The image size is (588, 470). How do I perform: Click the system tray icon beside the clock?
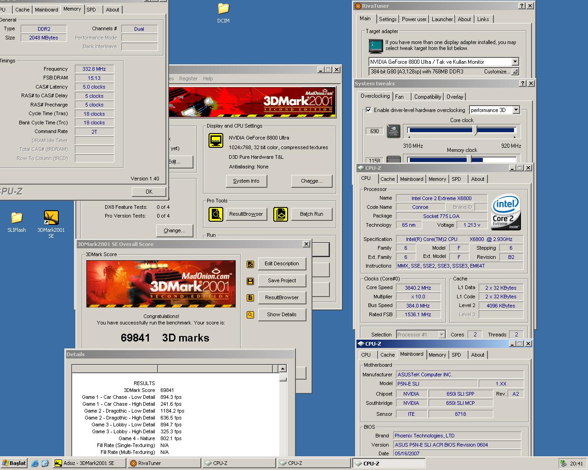click(x=563, y=464)
